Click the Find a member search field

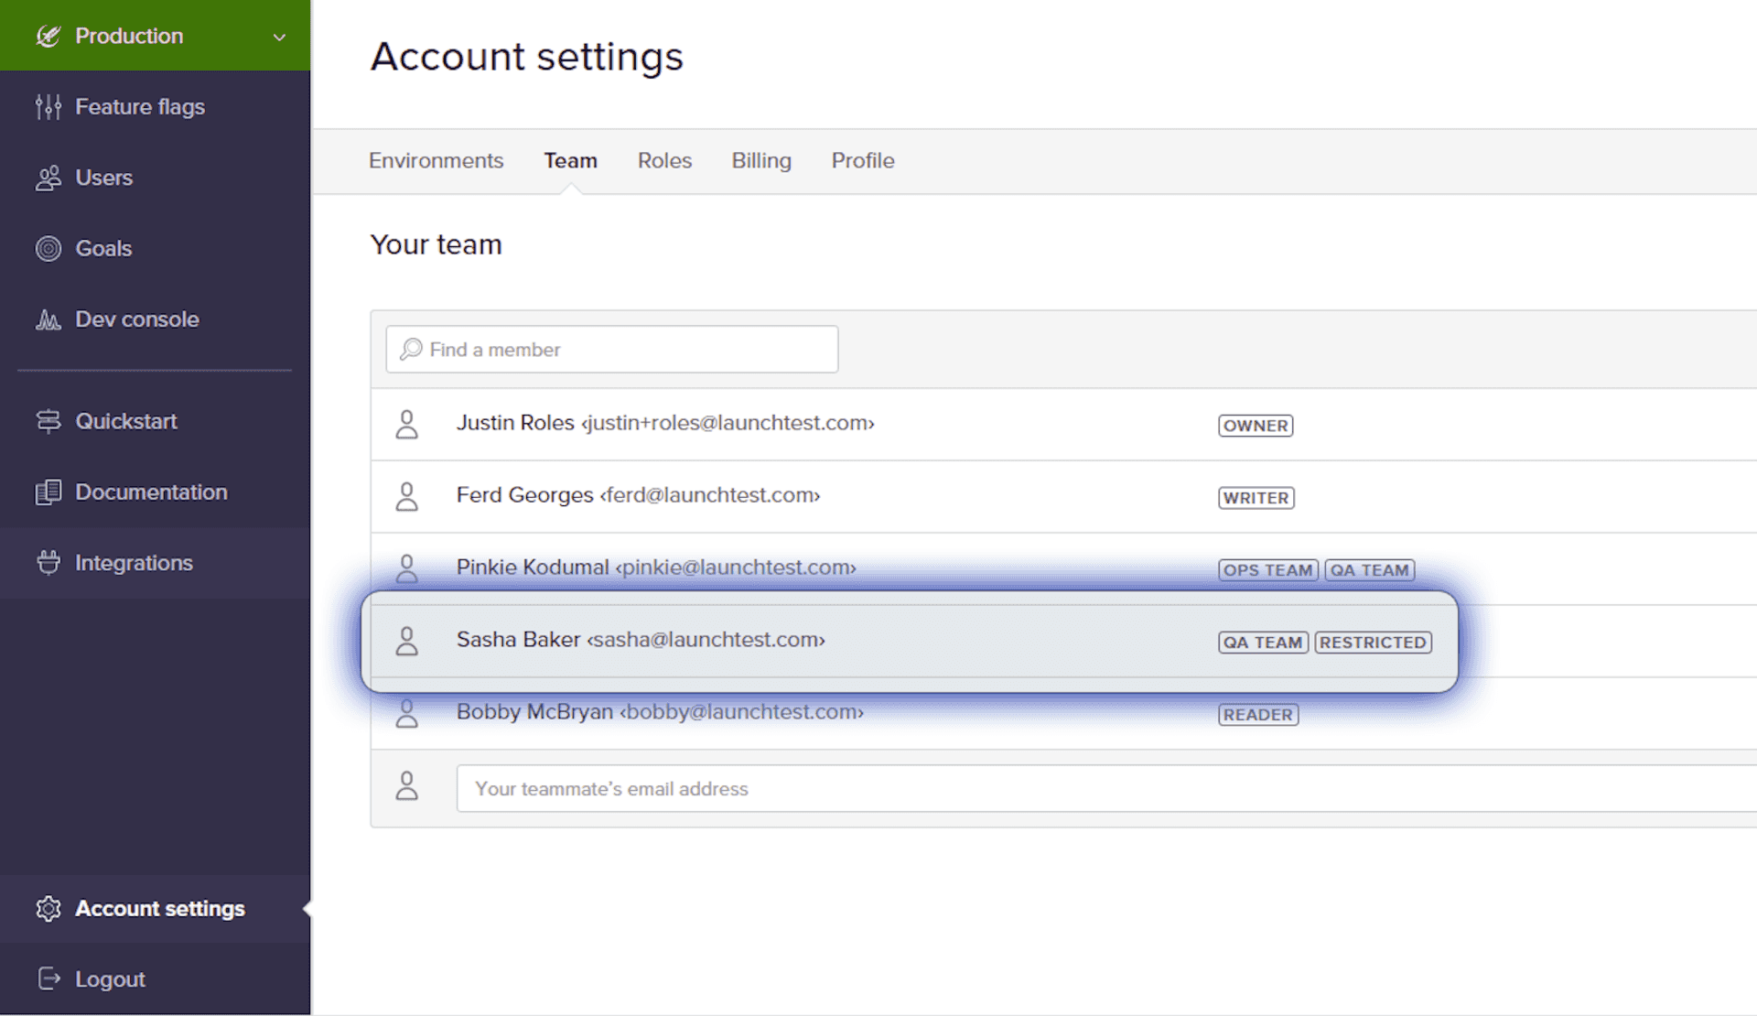[x=611, y=349]
